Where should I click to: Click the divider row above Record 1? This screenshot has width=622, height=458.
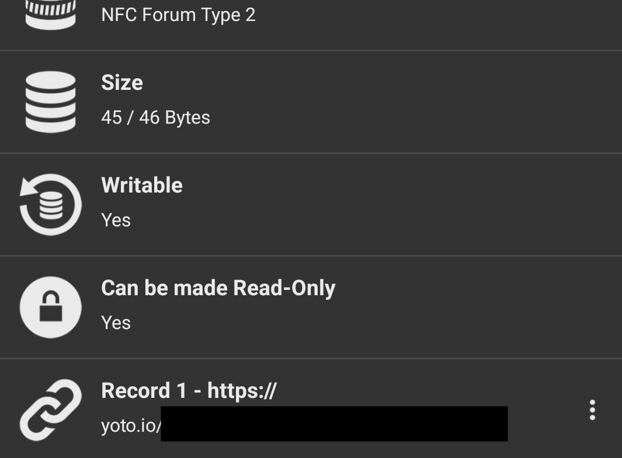click(311, 357)
